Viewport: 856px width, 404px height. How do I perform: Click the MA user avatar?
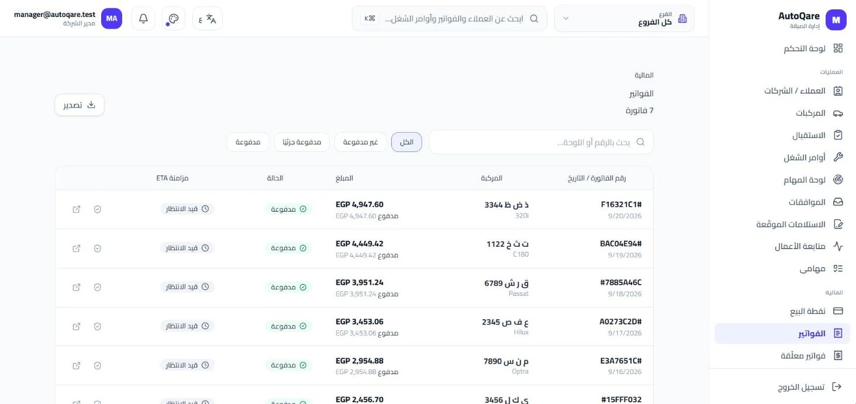pyautogui.click(x=112, y=19)
